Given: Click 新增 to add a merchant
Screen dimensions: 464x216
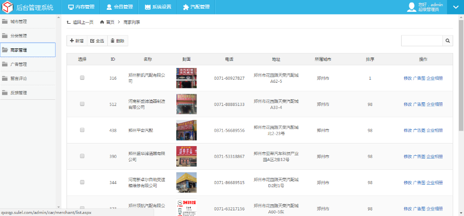Looking at the screenshot, I should 77,41.
